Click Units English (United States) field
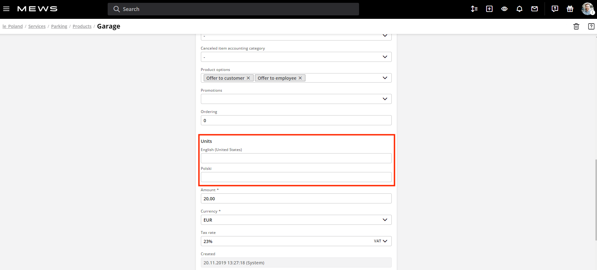Screen dimensions: 597x270 296,158
